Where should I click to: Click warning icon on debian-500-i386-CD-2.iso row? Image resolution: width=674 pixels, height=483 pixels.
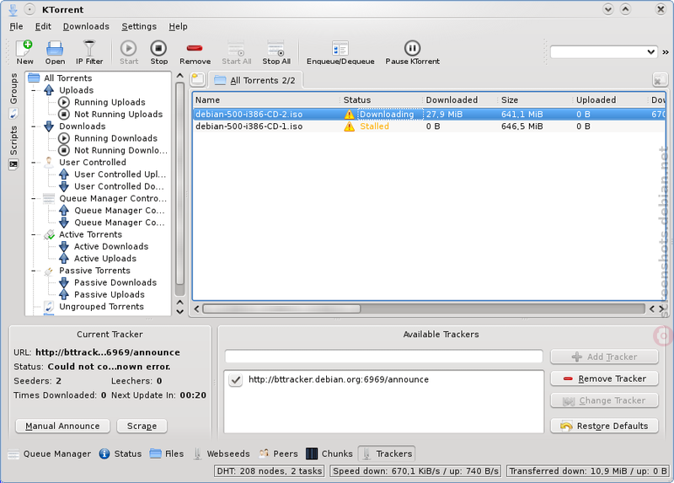(x=349, y=115)
